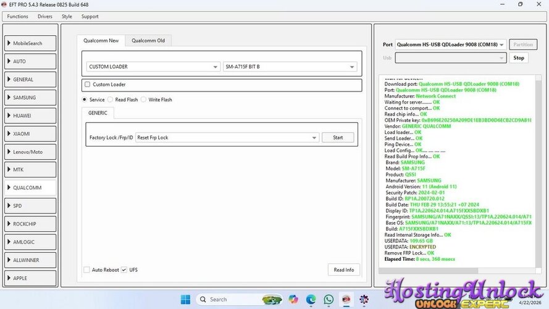The image size is (549, 309).
Task: Open the Port combo box
Action: 451,44
